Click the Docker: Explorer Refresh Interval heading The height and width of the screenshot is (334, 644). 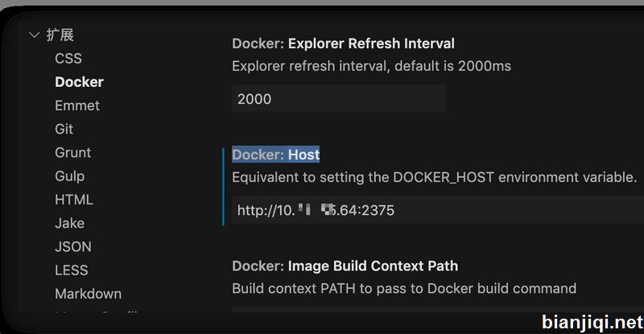tap(344, 43)
